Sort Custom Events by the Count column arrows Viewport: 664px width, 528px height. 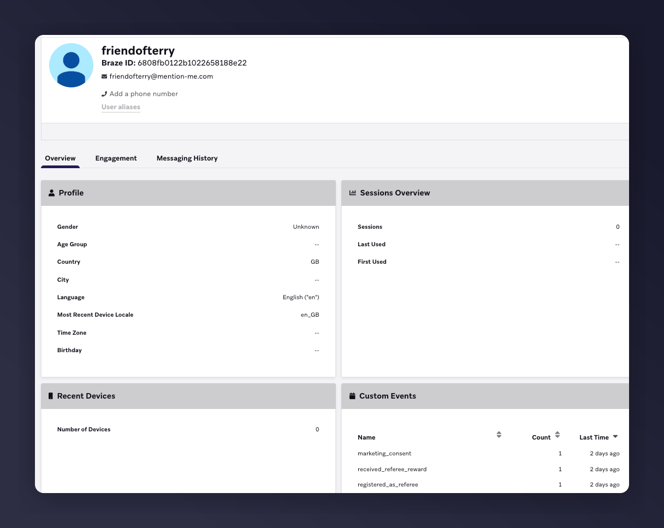(558, 435)
